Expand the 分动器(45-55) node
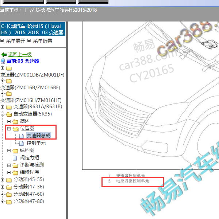219x219 pixels. coord(2,180)
